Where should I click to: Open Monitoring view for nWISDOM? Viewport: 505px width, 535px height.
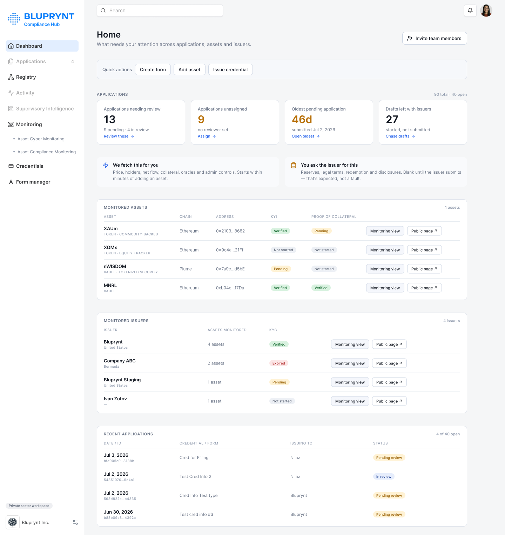[385, 269]
